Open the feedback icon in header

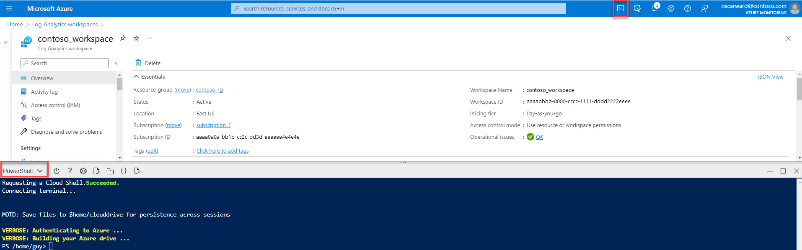coord(704,8)
